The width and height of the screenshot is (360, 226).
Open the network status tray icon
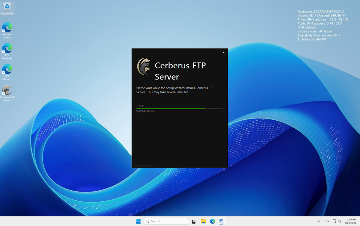(x=334, y=221)
